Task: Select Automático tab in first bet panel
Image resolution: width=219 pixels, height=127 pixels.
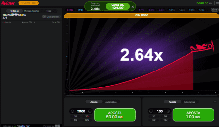Action: tap(111, 102)
